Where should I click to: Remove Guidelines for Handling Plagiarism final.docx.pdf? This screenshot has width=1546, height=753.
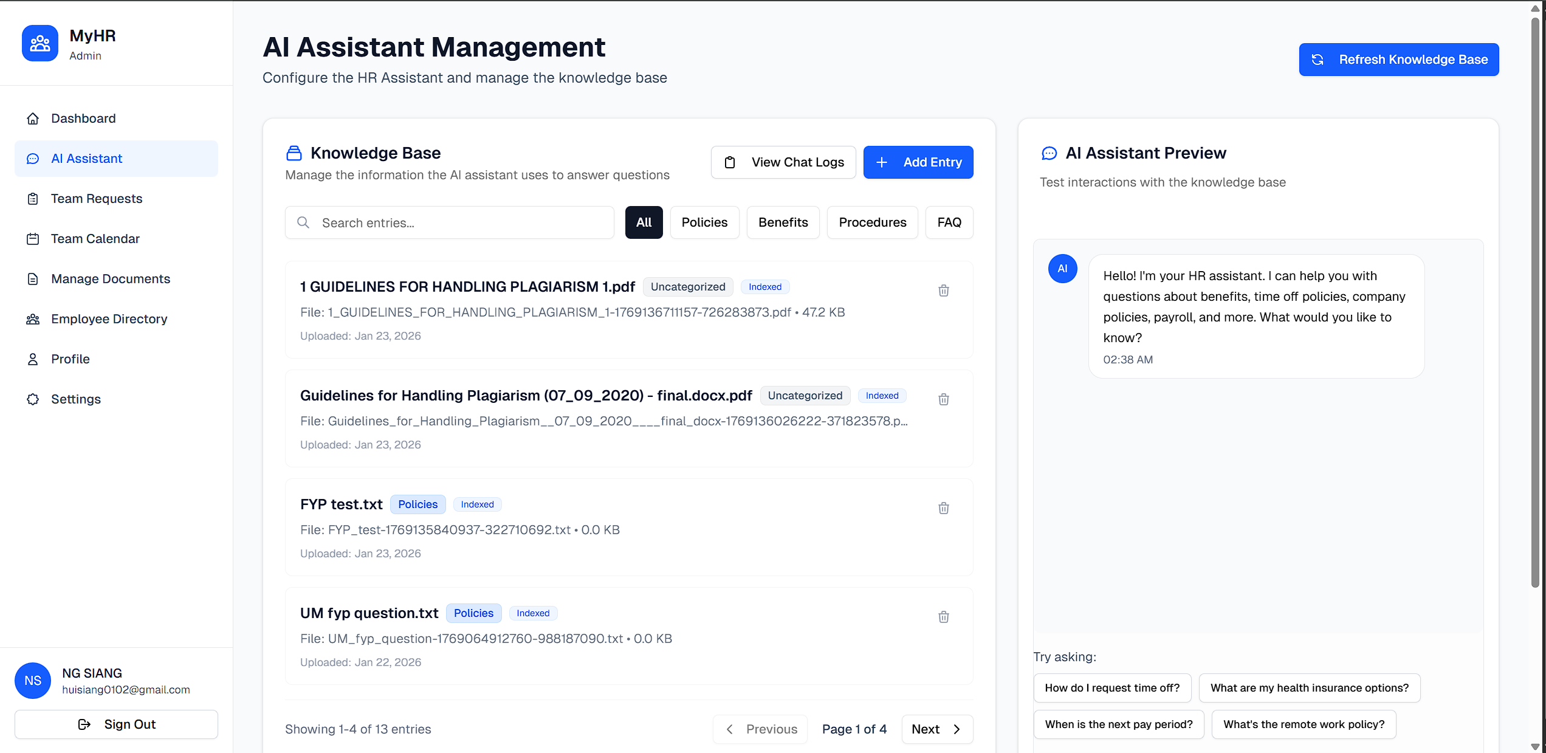(943, 399)
